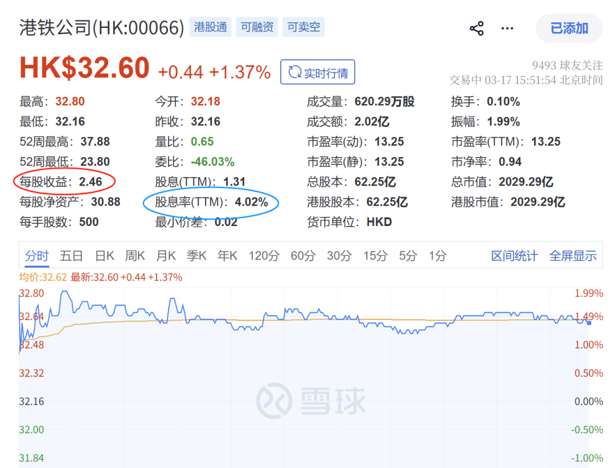Viewport: 615px width, 468px height.
Task: Click the 换手 value 0.10%
Action: [x=503, y=101]
